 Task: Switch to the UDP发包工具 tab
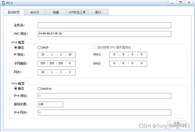[77, 12]
